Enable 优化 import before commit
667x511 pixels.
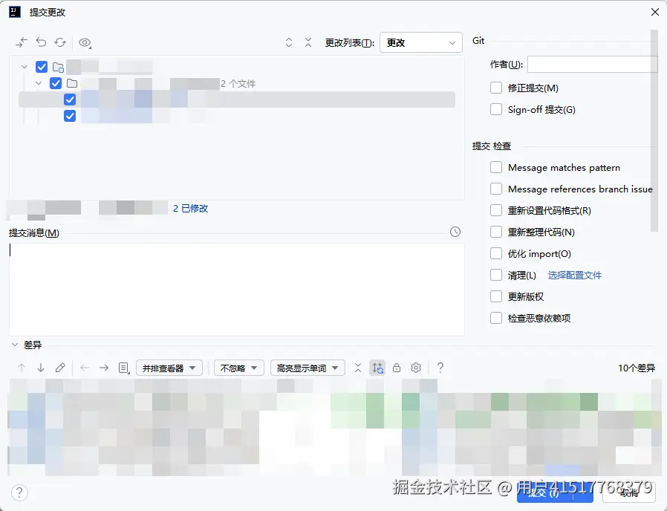point(495,253)
